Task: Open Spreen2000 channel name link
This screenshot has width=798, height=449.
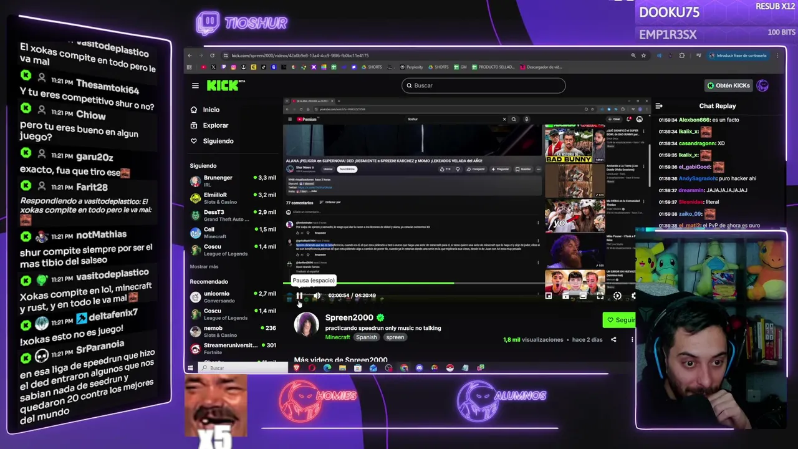Action: pyautogui.click(x=349, y=317)
